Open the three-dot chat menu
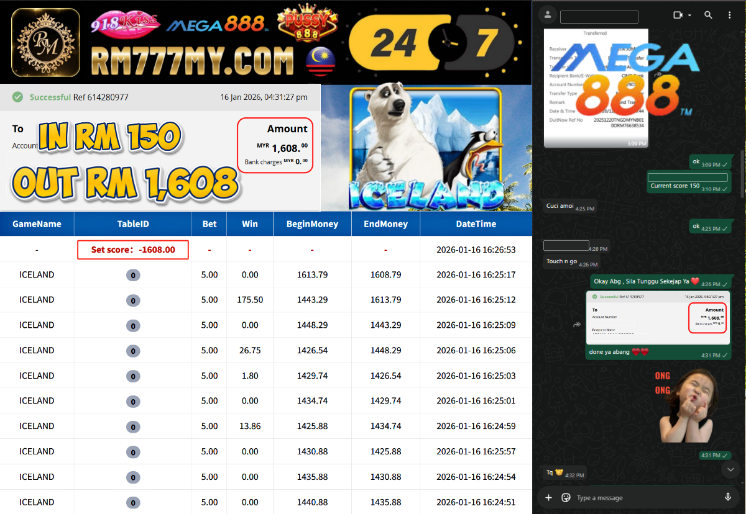Viewport: 746px width, 514px height. 729,15
